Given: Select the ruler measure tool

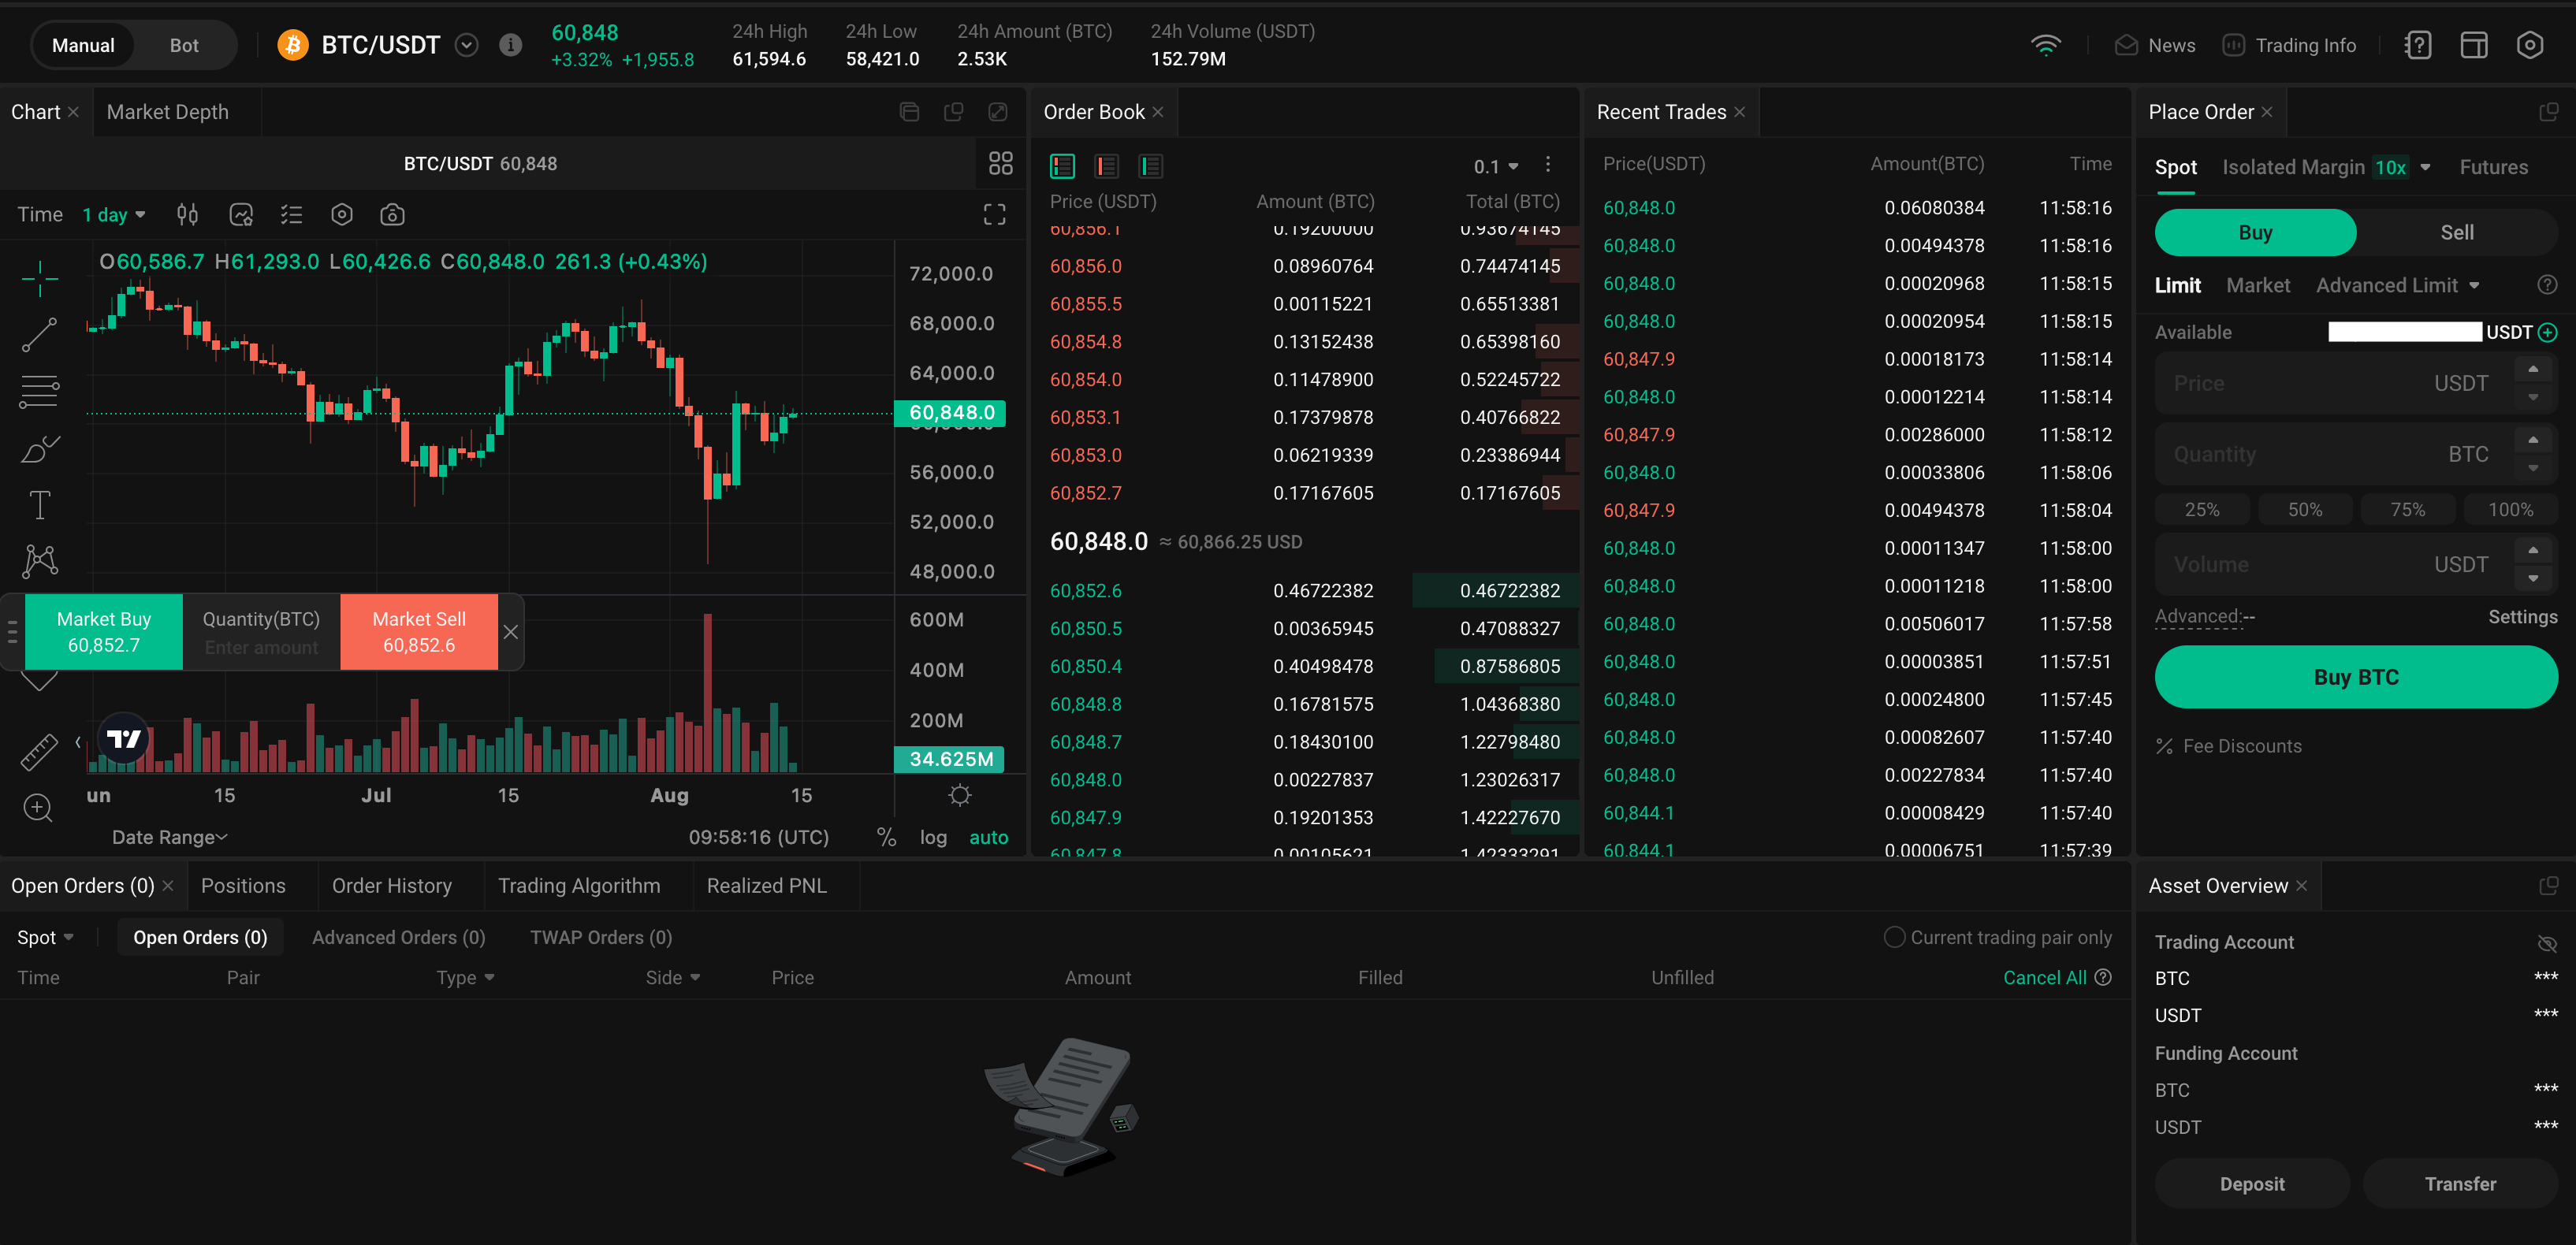Looking at the screenshot, I should coord(39,752).
